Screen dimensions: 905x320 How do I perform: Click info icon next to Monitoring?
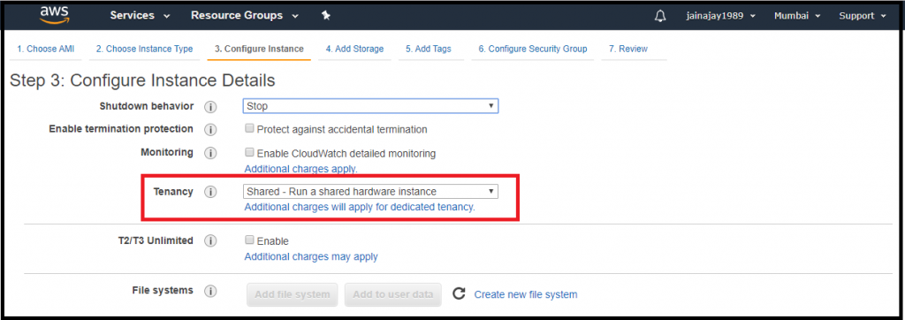pos(210,153)
